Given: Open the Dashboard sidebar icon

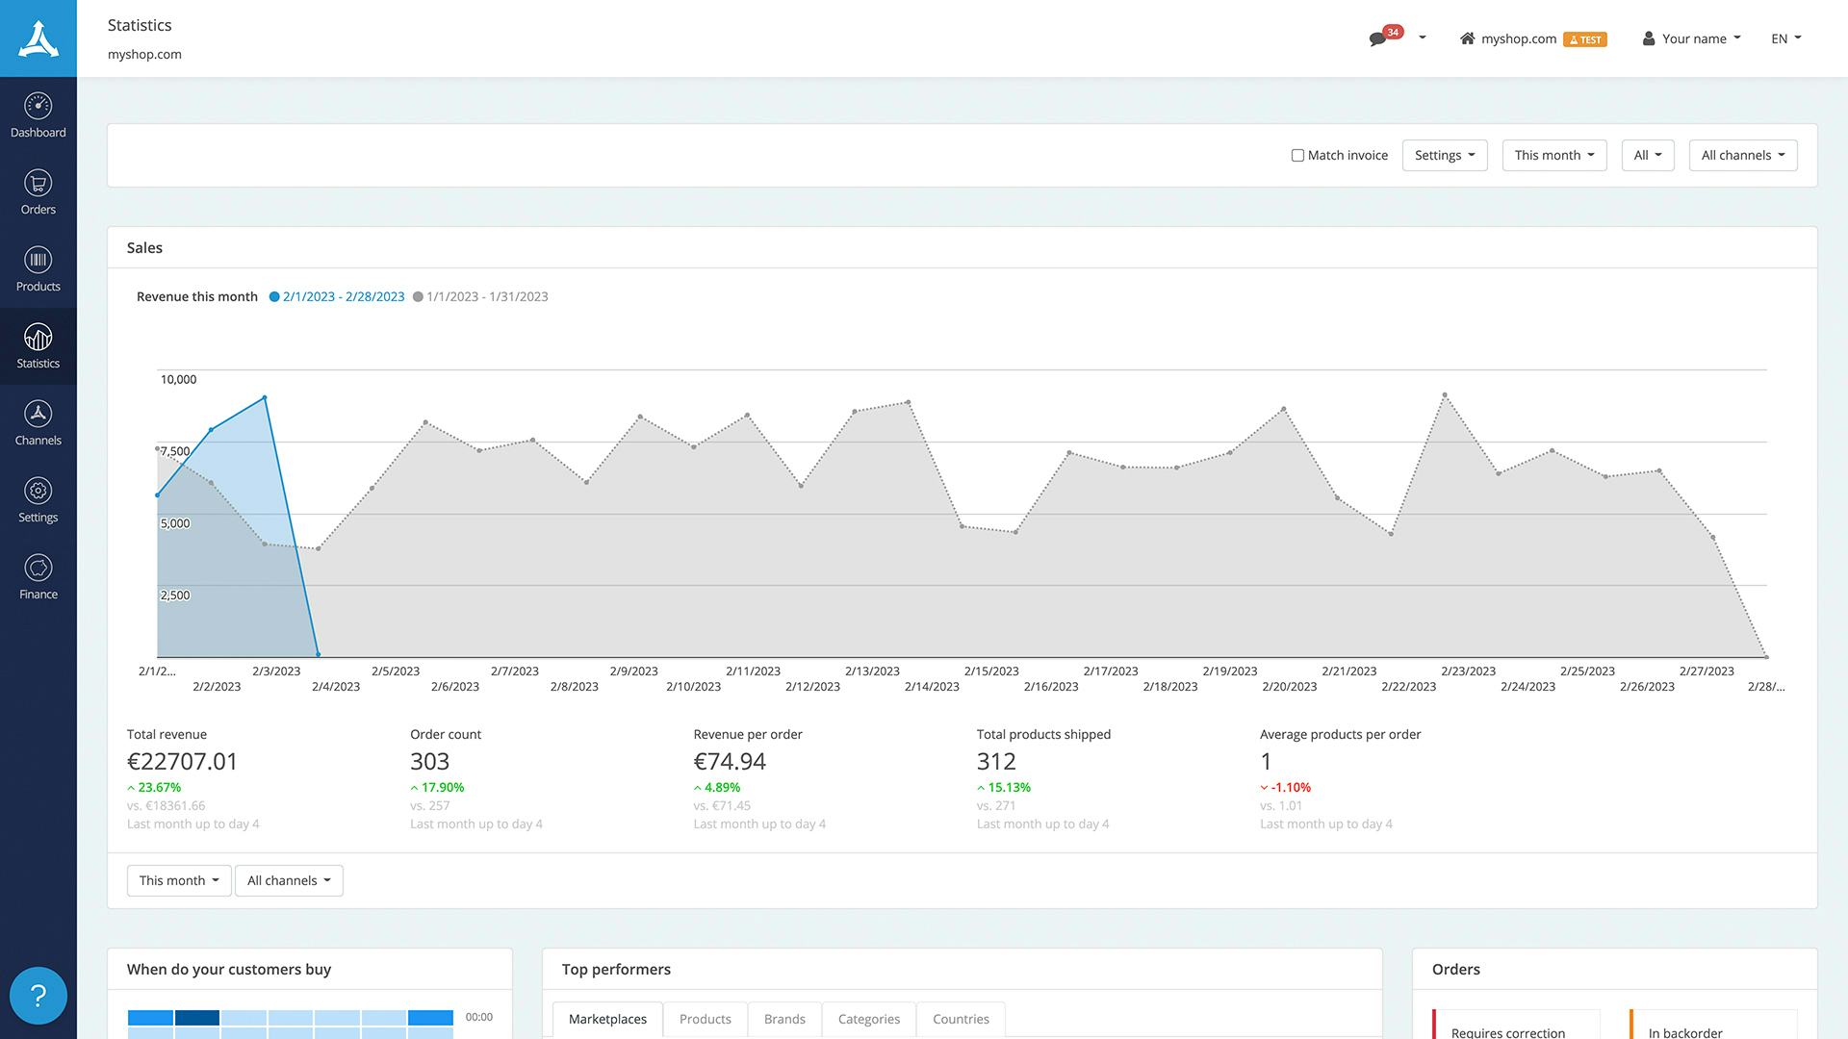Looking at the screenshot, I should click(38, 106).
